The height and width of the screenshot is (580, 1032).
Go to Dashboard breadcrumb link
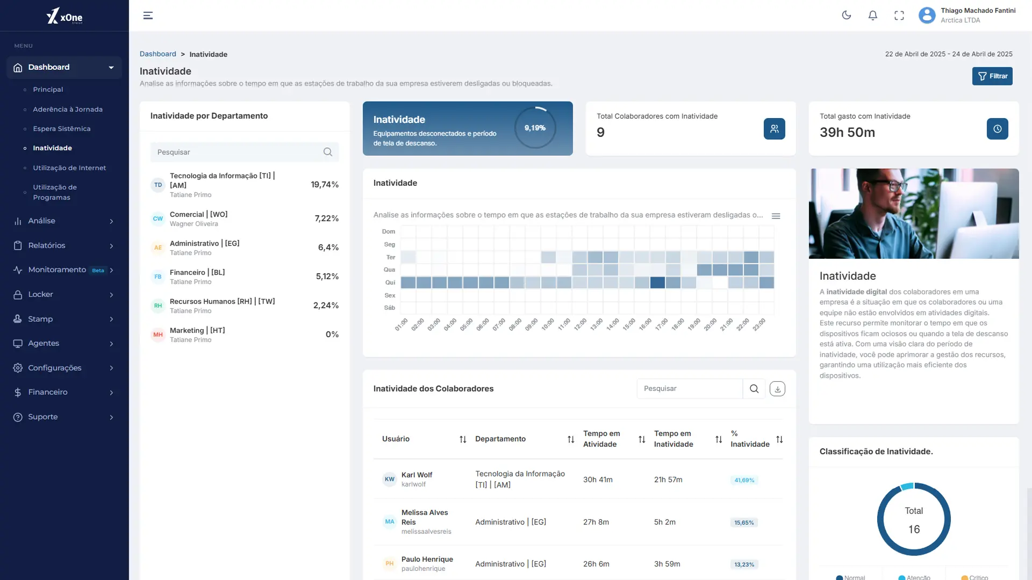157,54
